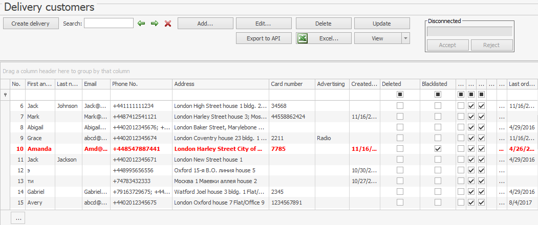This screenshot has width=538, height=225.
Task: Click the green left arrow search-previous icon
Action: [142, 24]
